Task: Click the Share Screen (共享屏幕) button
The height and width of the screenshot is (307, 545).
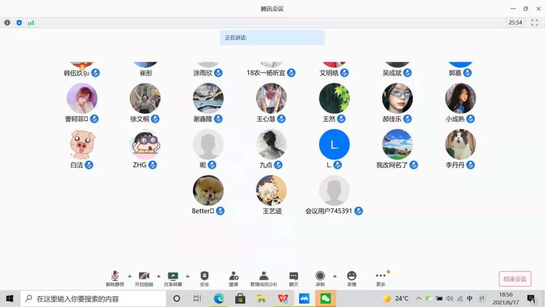Action: click(172, 278)
